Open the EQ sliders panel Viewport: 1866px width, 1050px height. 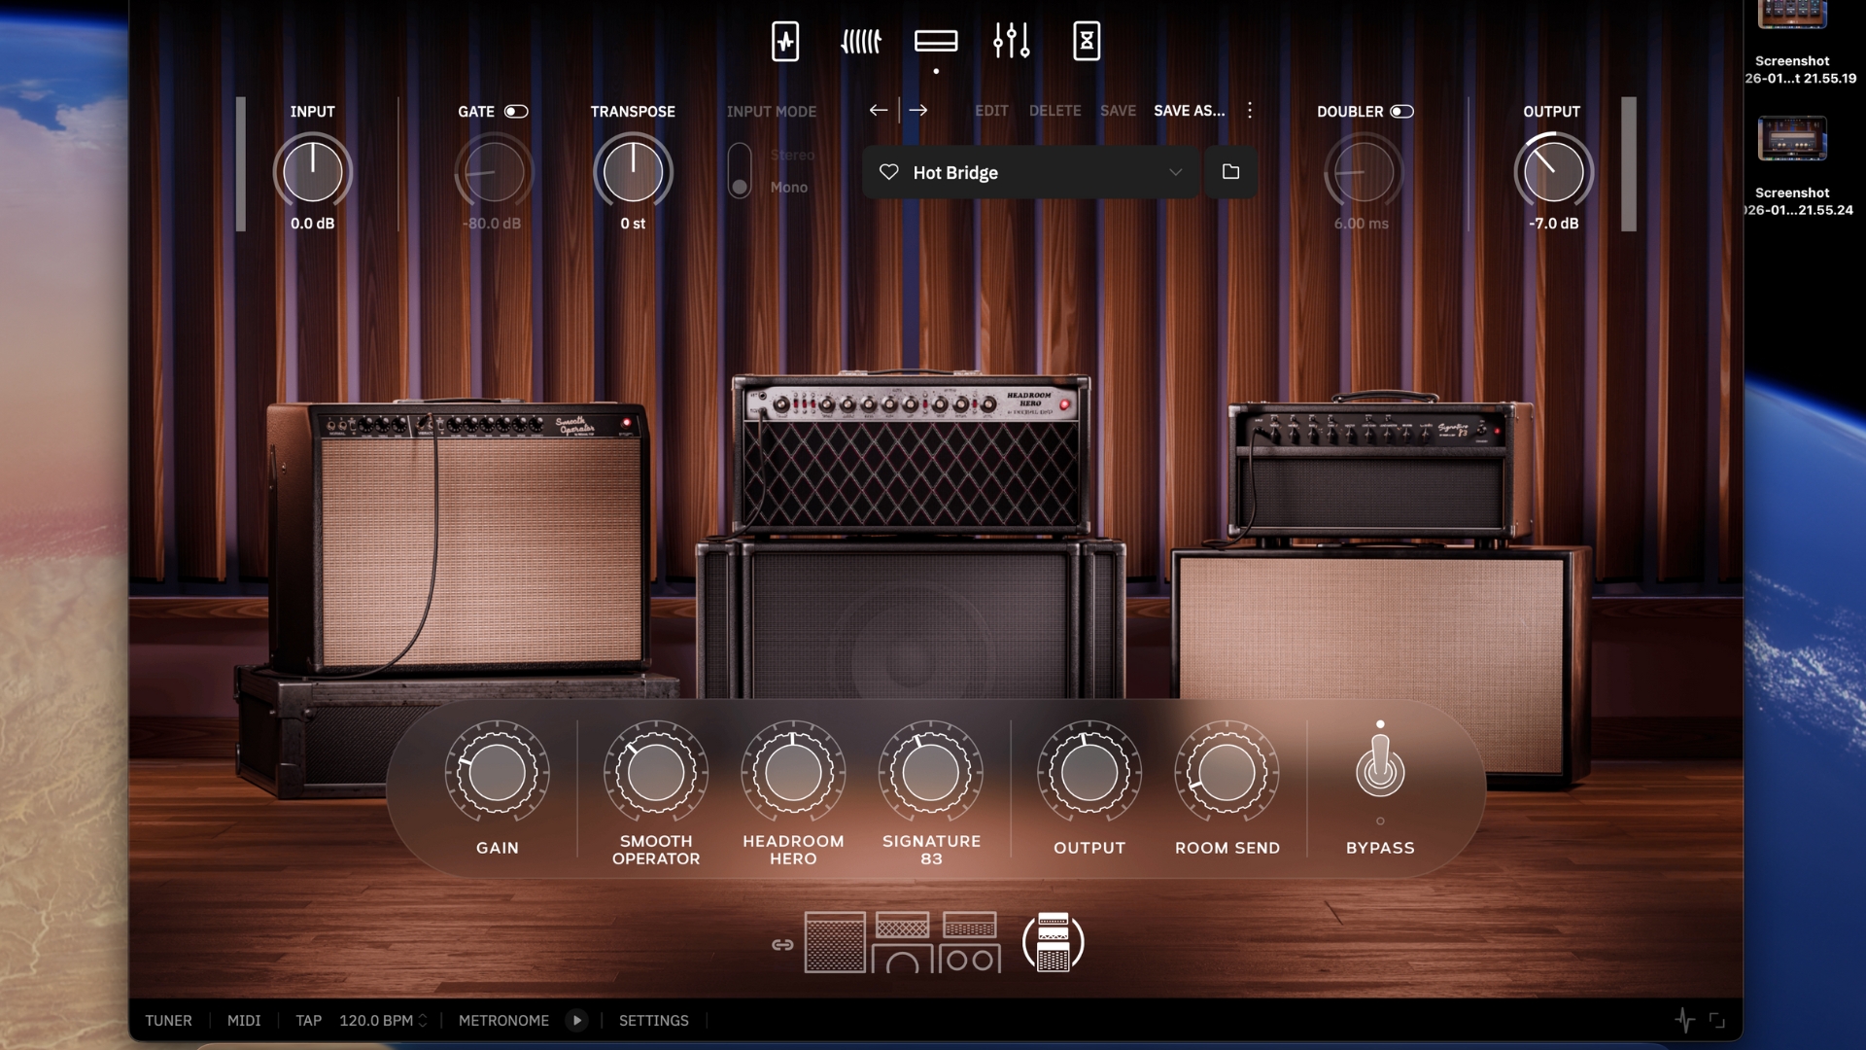1011,41
